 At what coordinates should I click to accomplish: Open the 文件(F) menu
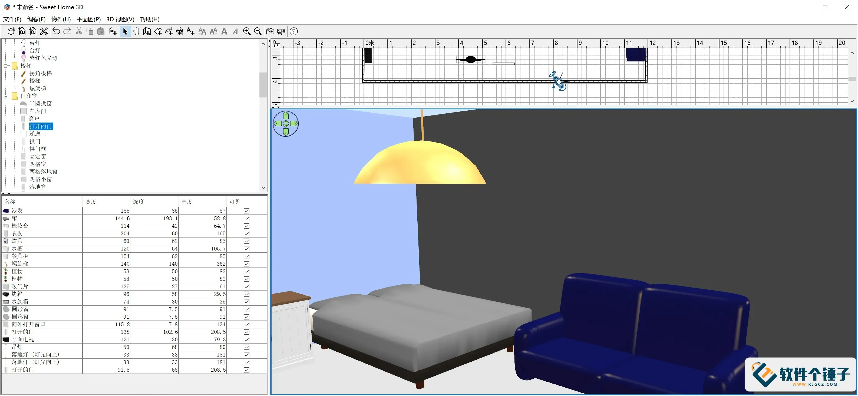pyautogui.click(x=12, y=19)
